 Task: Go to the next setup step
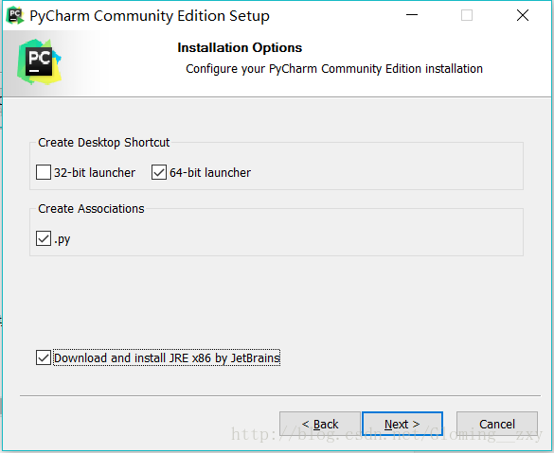(402, 424)
